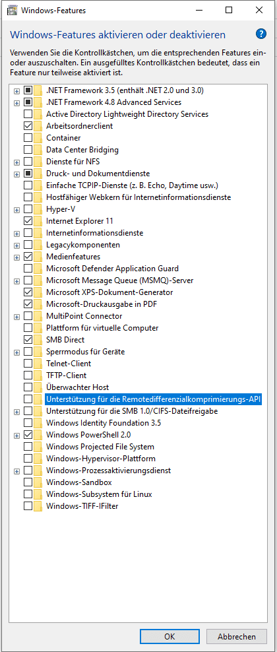The image size is (277, 652).
Task: Expand the Internetinformationsdienste node
Action: coord(16,233)
